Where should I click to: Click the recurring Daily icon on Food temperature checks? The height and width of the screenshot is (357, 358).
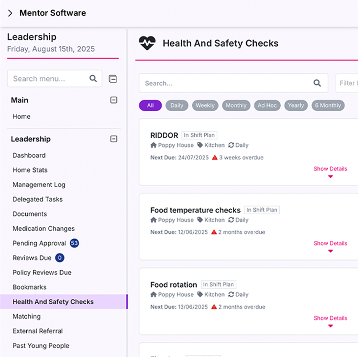pos(231,220)
